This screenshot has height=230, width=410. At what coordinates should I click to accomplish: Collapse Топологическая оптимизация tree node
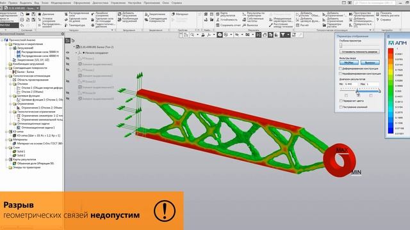coord(6,76)
